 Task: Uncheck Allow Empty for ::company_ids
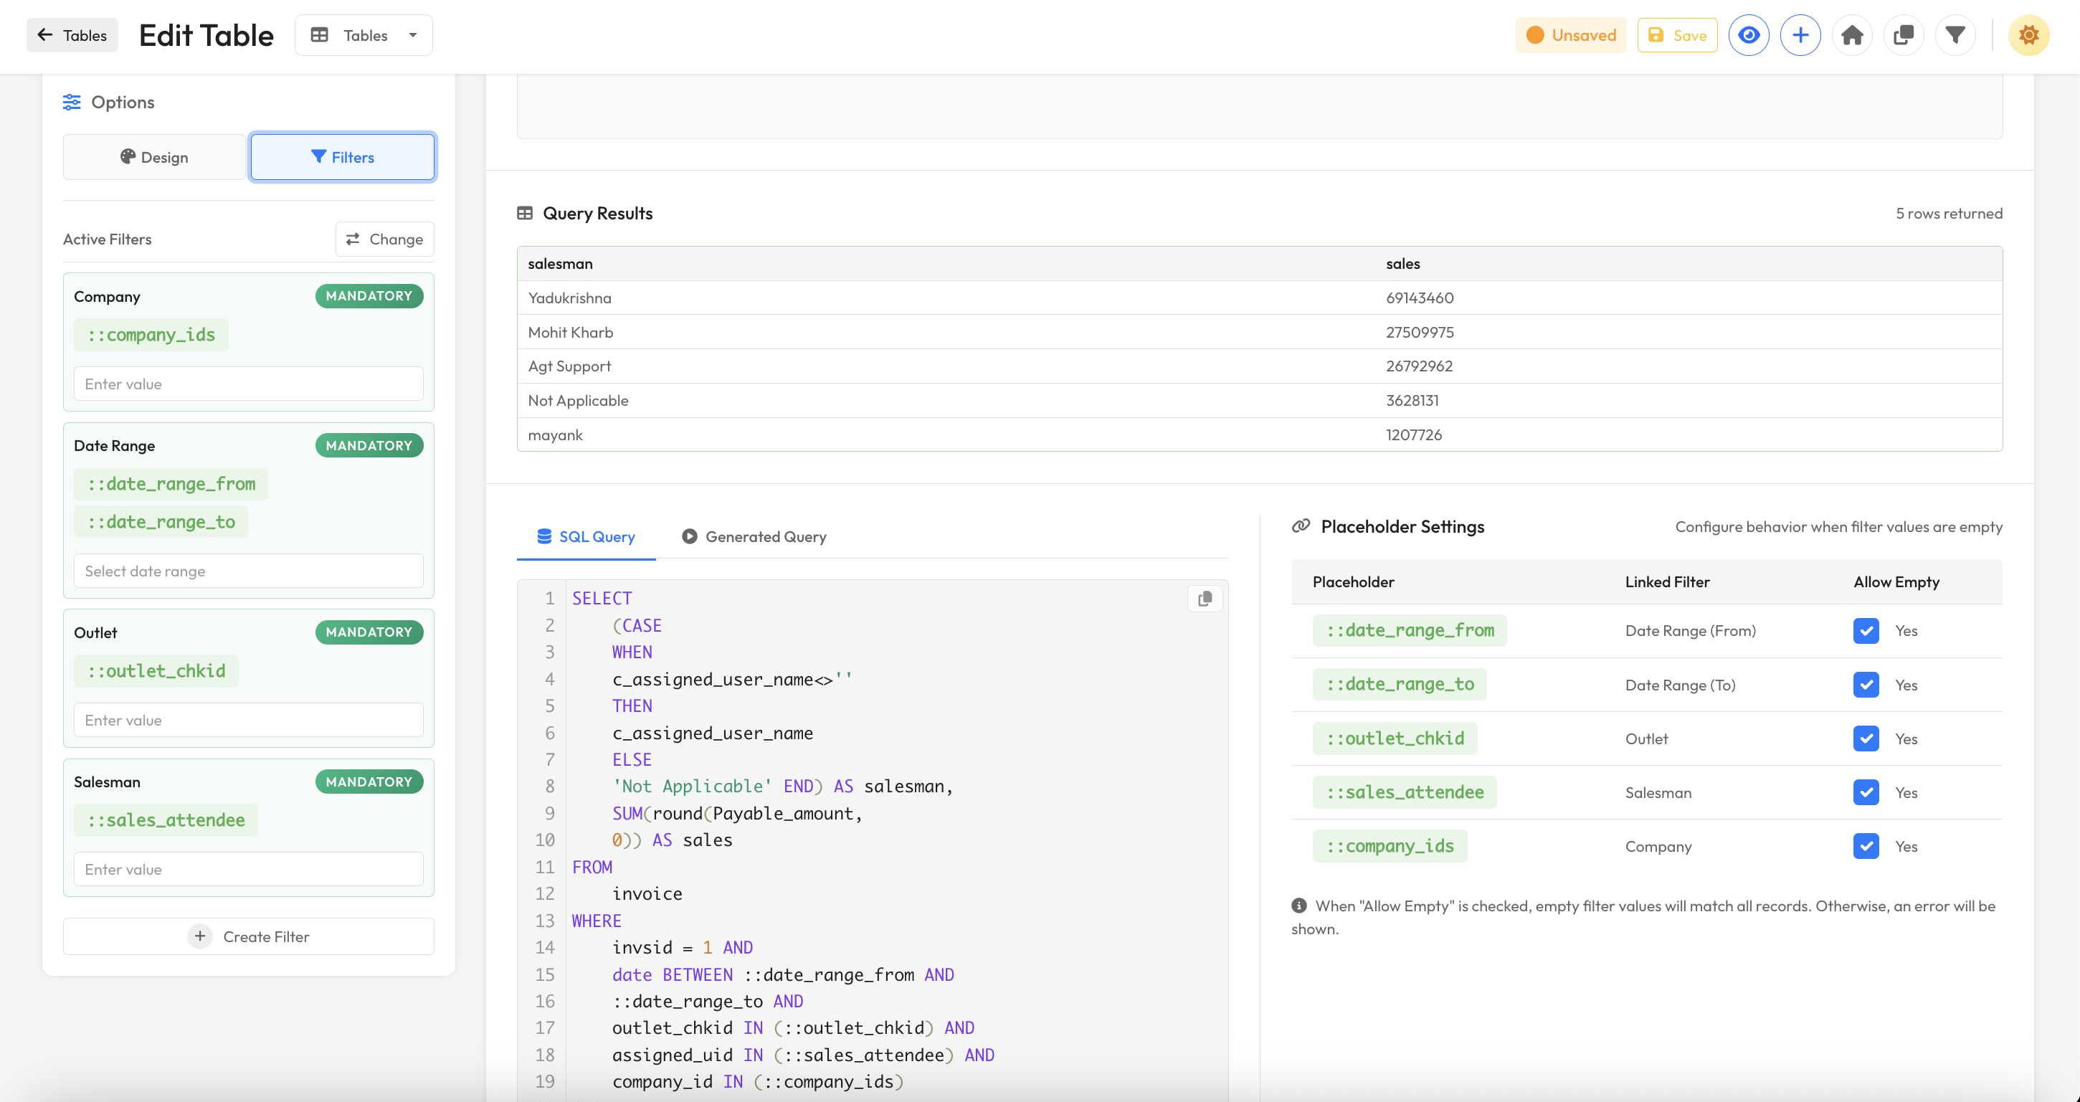pyautogui.click(x=1865, y=846)
